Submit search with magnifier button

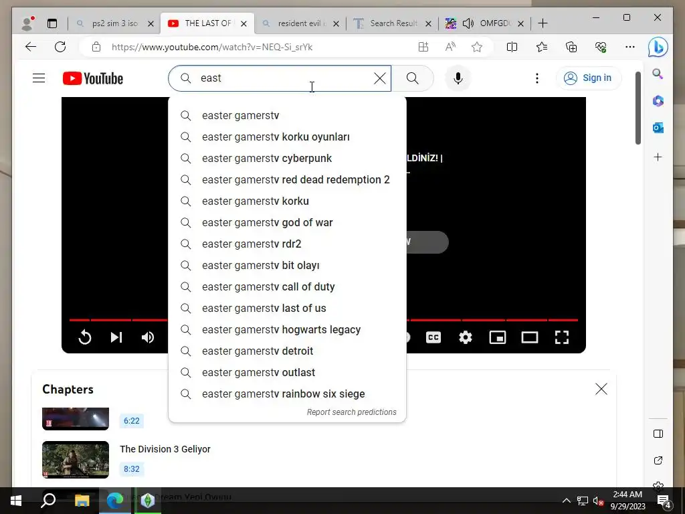(412, 78)
